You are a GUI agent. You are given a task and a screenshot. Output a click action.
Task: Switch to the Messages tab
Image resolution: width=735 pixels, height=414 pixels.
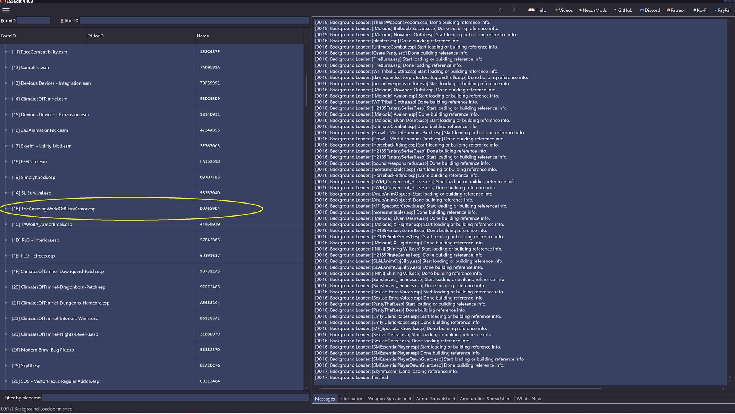[325, 399]
